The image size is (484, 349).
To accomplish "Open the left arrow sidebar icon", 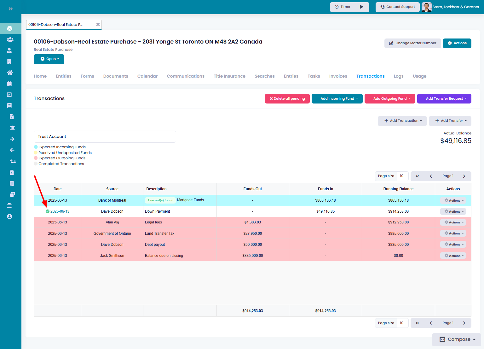I will tap(12, 150).
